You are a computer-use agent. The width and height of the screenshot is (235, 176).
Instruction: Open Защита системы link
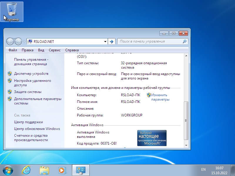click(28, 92)
